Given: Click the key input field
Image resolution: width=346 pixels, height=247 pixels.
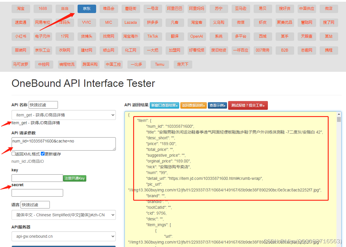Looking at the screenshot, I should (x=37, y=178).
